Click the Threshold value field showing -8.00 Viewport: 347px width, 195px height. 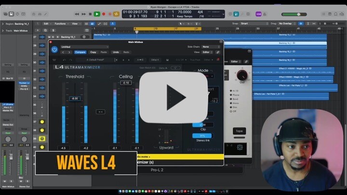pyautogui.click(x=74, y=98)
